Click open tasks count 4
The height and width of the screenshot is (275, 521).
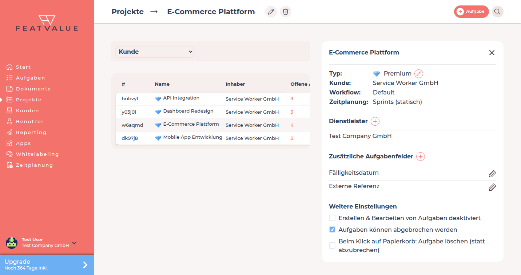(292, 125)
